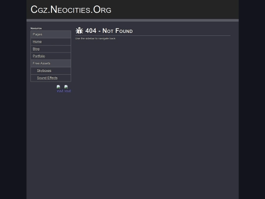Open the Blog link in sidebar

tap(36, 49)
